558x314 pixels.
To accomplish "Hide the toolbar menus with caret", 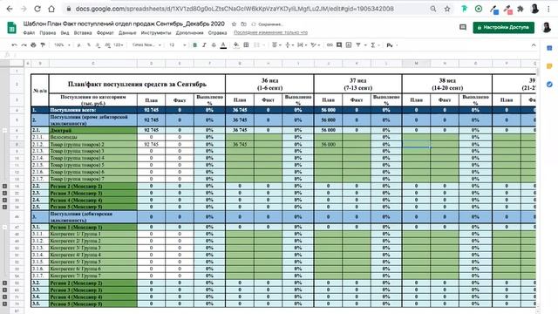I will (534, 45).
